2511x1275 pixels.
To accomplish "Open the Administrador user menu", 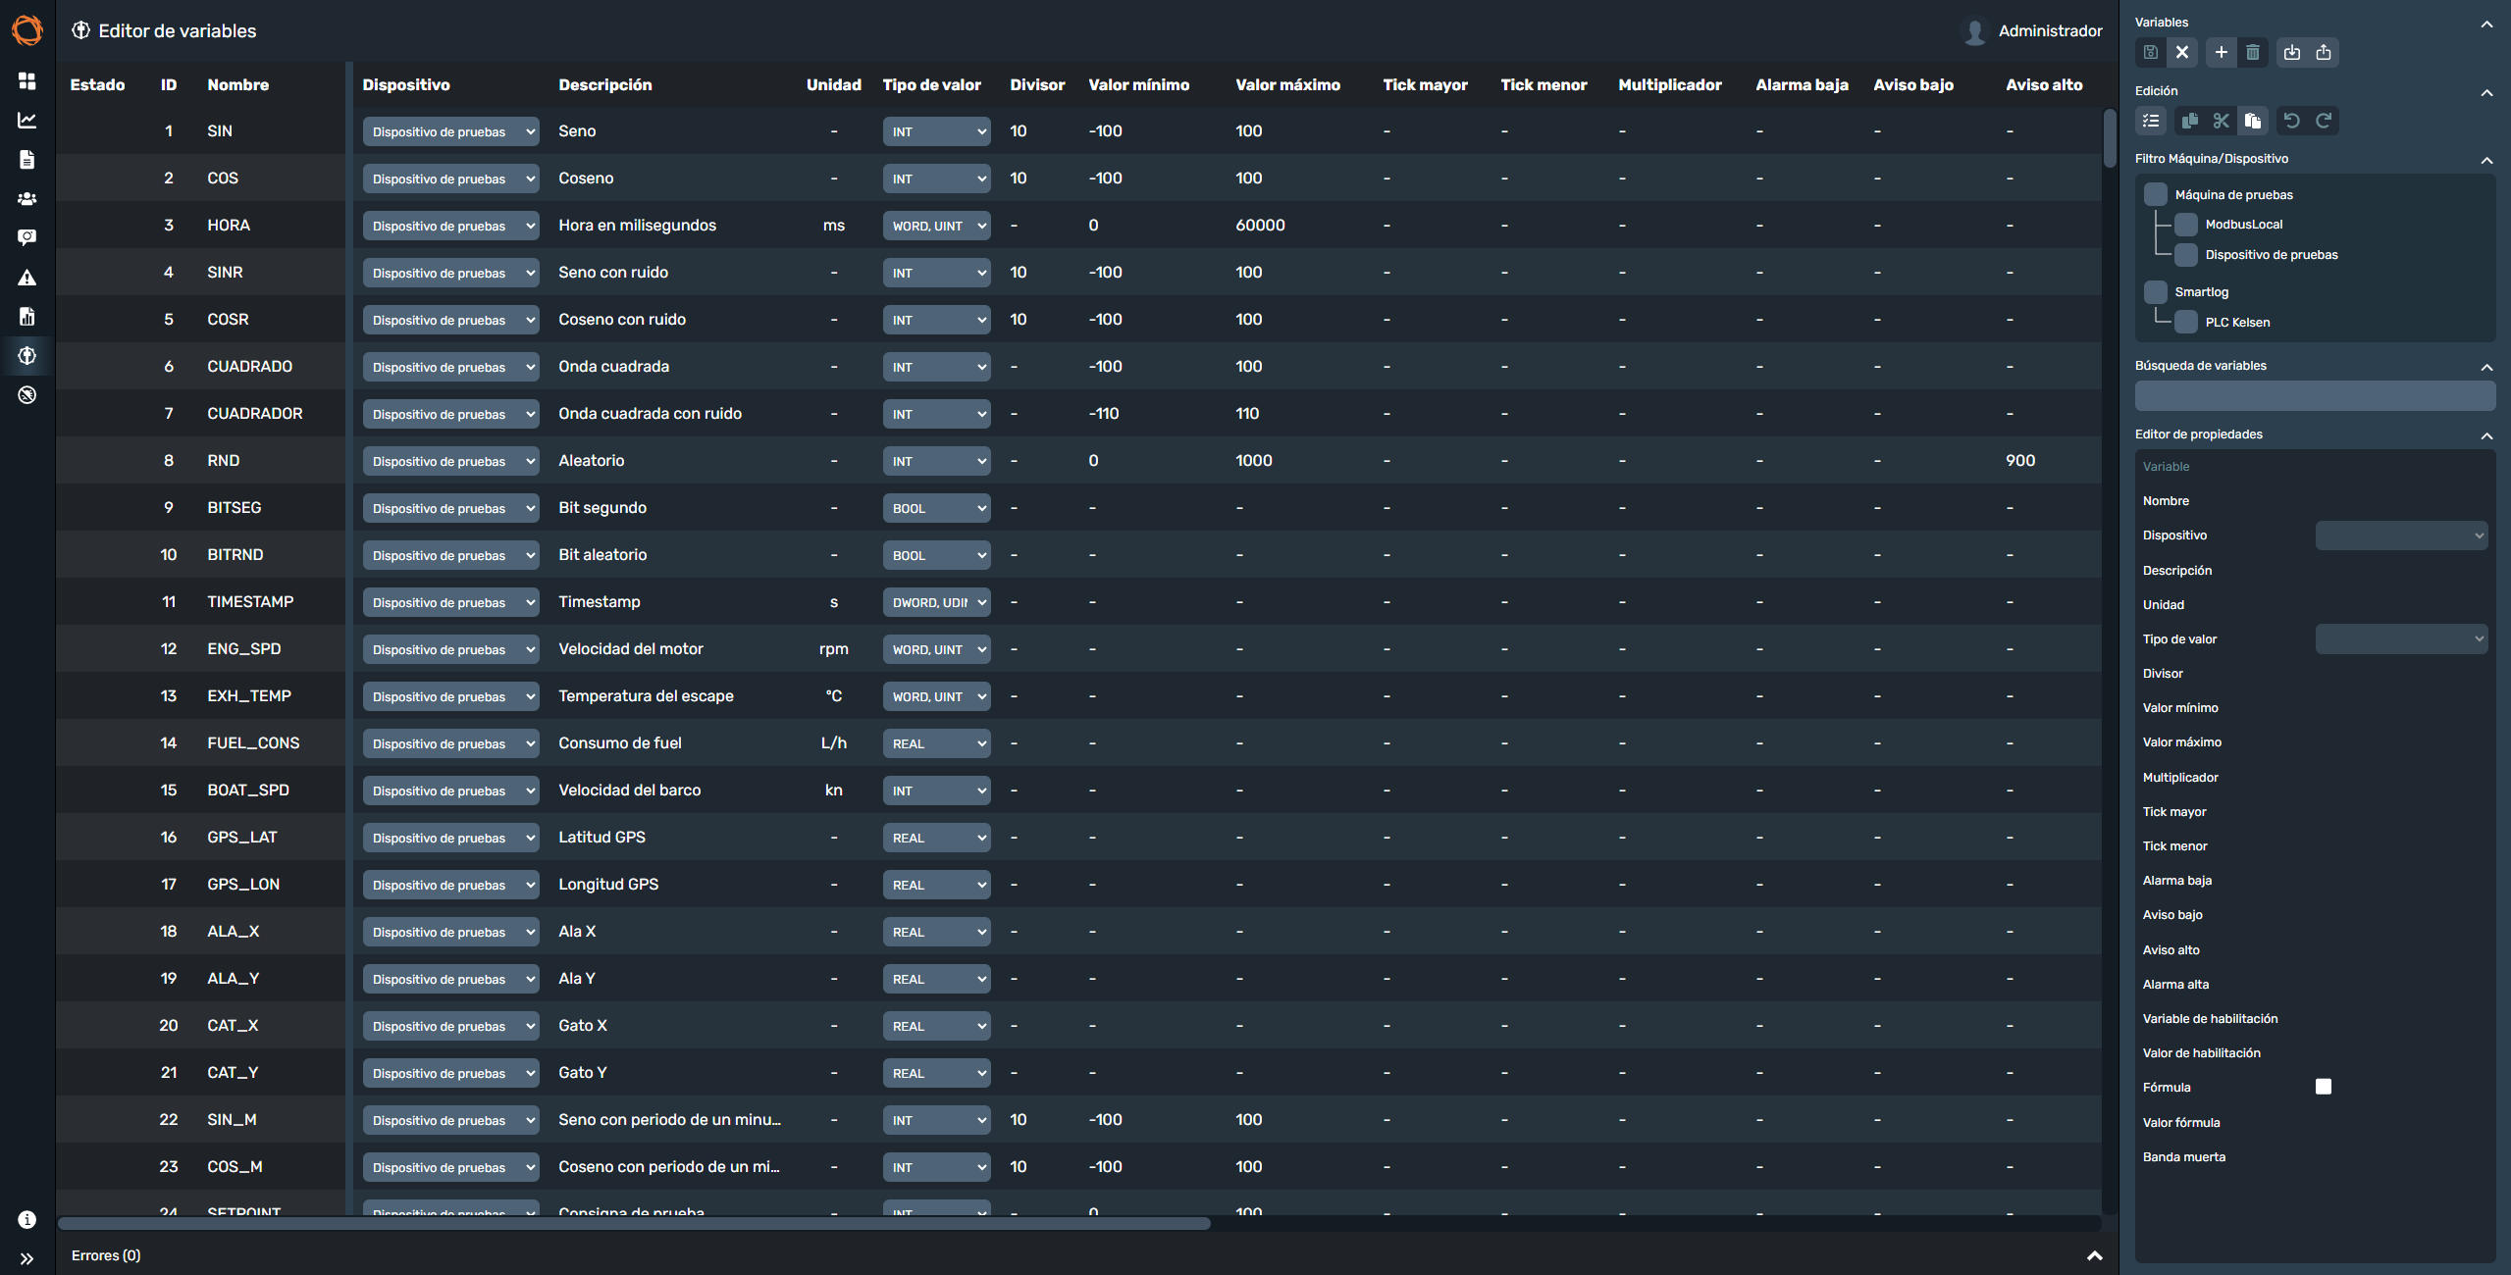I will (2034, 30).
